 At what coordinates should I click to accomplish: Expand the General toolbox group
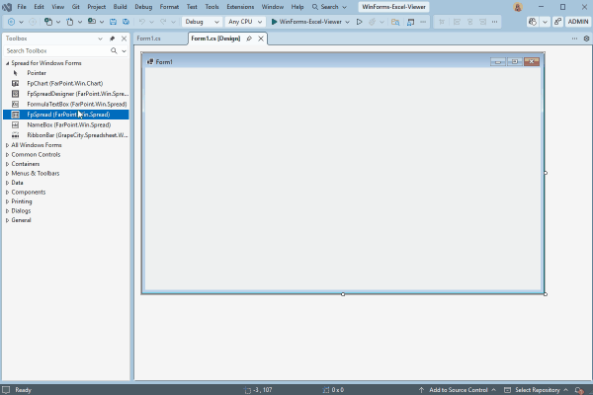pyautogui.click(x=7, y=220)
